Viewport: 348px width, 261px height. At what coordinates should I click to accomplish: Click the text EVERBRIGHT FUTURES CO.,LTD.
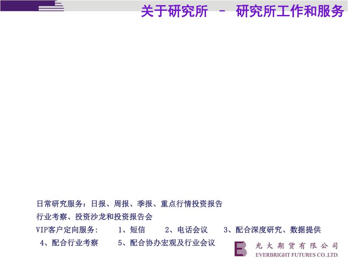click(x=297, y=255)
